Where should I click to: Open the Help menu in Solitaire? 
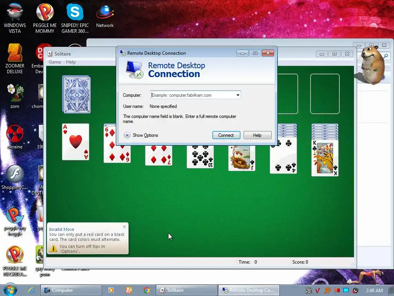pyautogui.click(x=71, y=62)
